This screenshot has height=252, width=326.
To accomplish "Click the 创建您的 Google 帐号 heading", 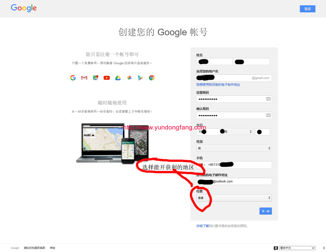I will click(163, 32).
